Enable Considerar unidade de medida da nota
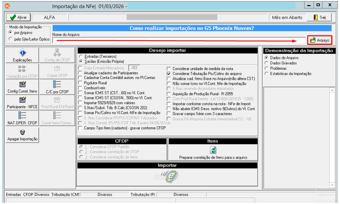 coord(169,69)
